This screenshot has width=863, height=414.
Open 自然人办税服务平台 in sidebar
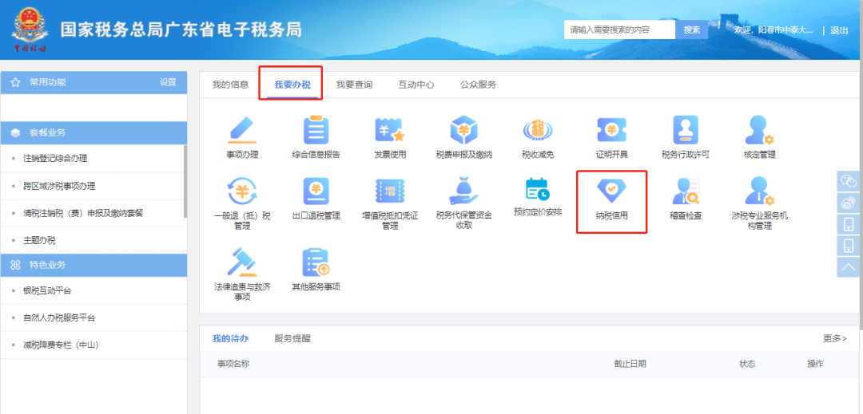pos(59,317)
